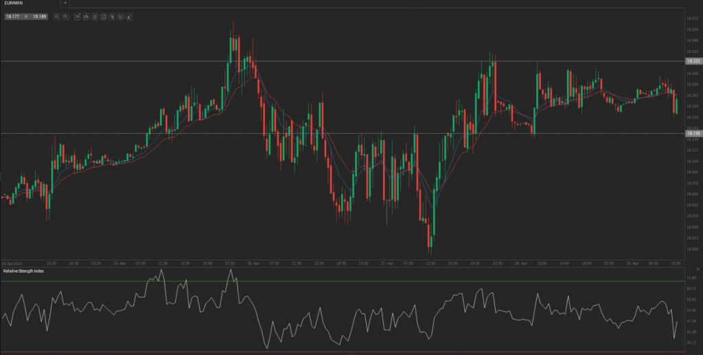Viewport: 703px width, 355px height.
Task: Click the 18.222 horizontal line price label
Action: click(x=692, y=61)
